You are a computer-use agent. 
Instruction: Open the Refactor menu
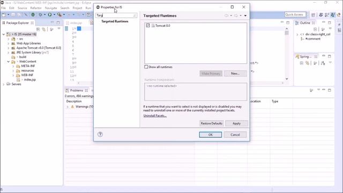(36, 8)
